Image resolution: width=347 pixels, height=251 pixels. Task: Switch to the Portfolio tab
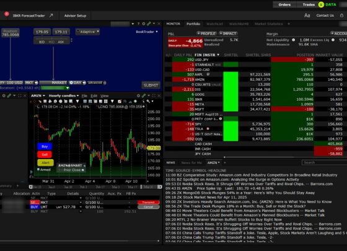pyautogui.click(x=193, y=24)
